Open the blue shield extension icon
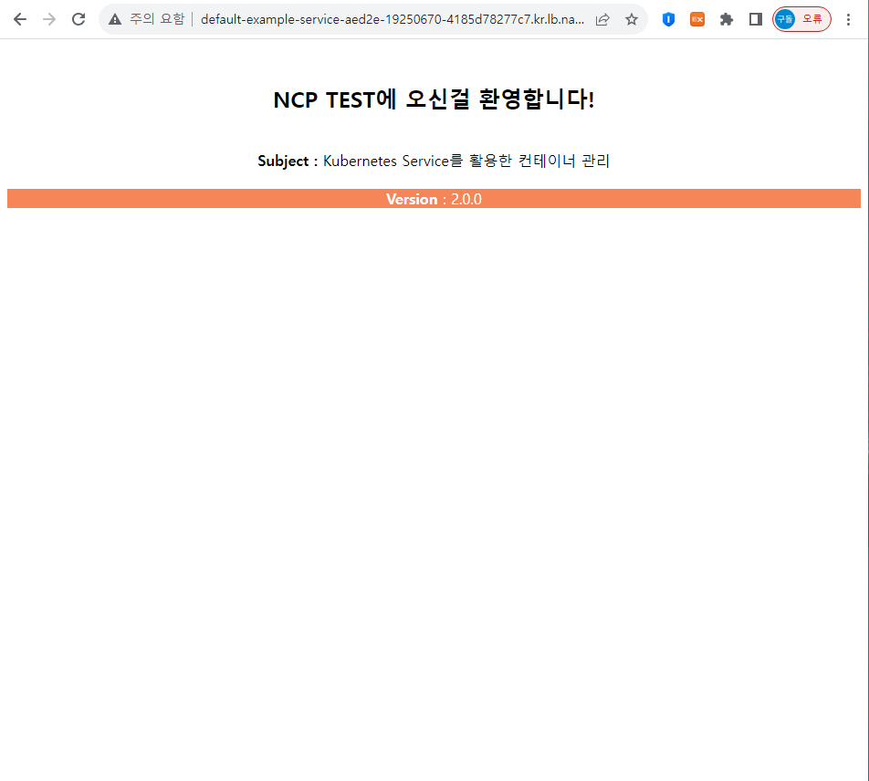The height and width of the screenshot is (781, 869). [x=668, y=19]
